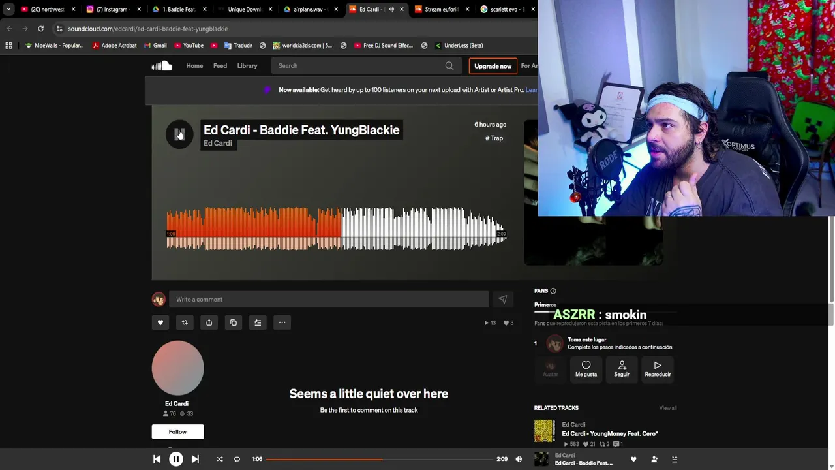This screenshot has height=470, width=835.
Task: Reload the page
Action: (x=40, y=29)
